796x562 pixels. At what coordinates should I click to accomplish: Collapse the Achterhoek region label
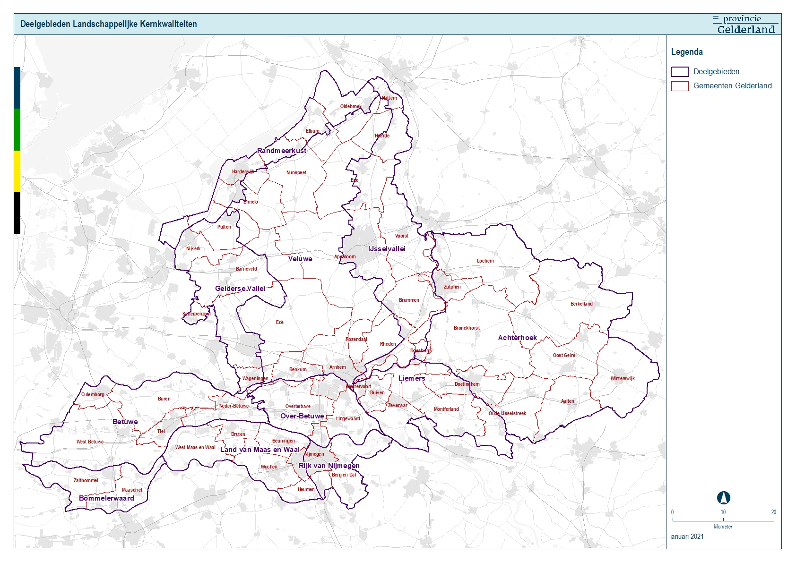click(x=518, y=337)
